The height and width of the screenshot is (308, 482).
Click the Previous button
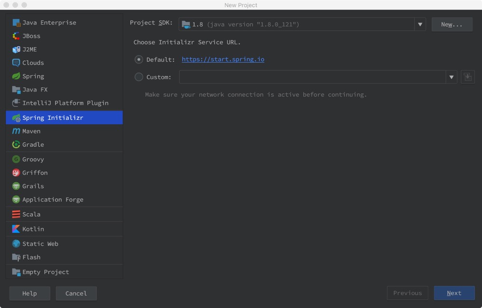tap(407, 293)
